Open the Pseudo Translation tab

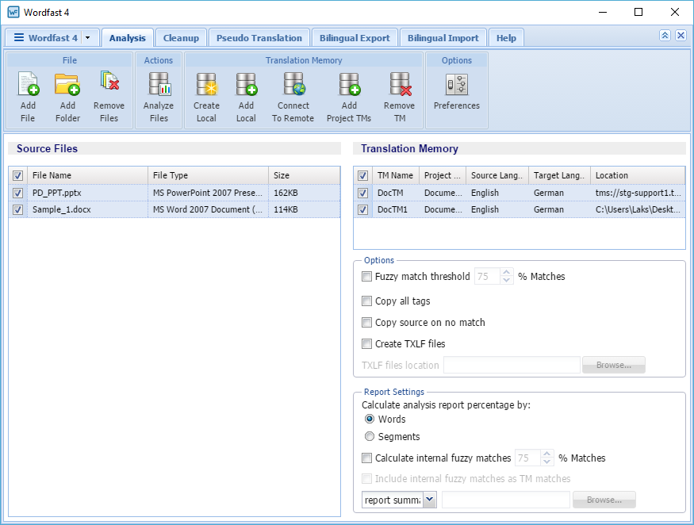coord(259,37)
